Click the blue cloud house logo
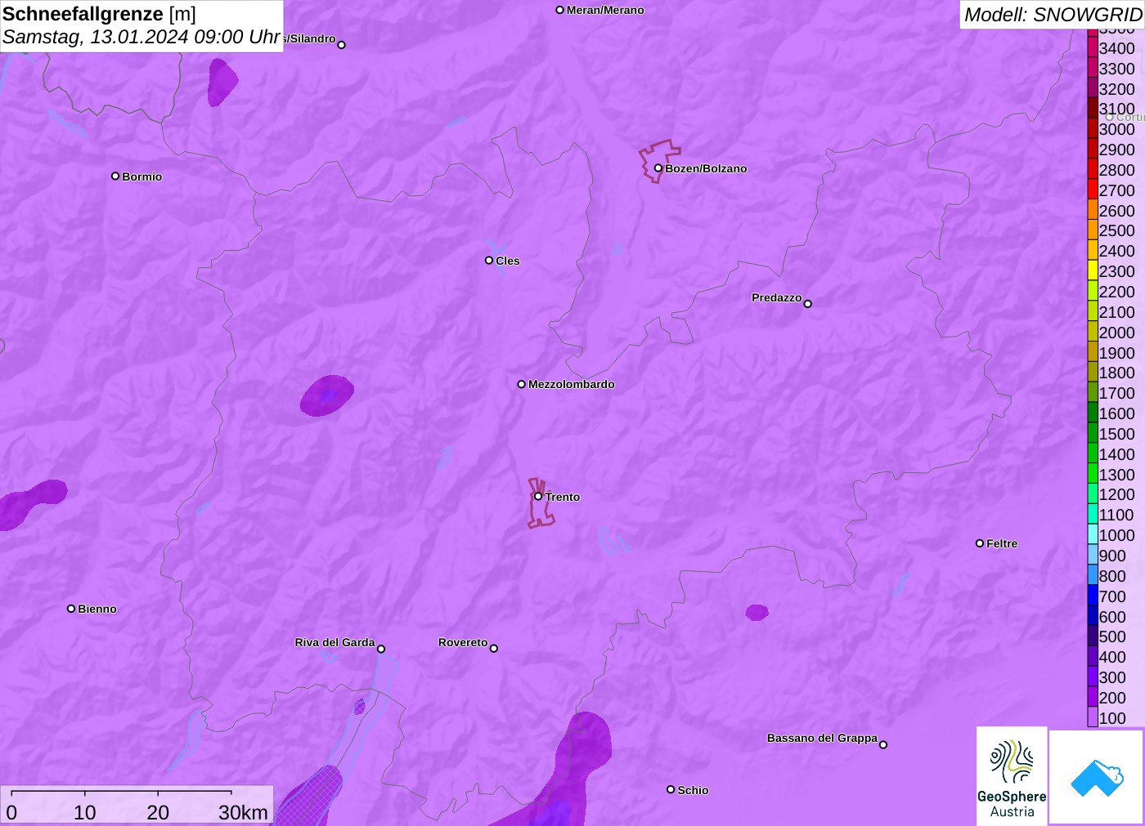The image size is (1145, 826). (1097, 777)
